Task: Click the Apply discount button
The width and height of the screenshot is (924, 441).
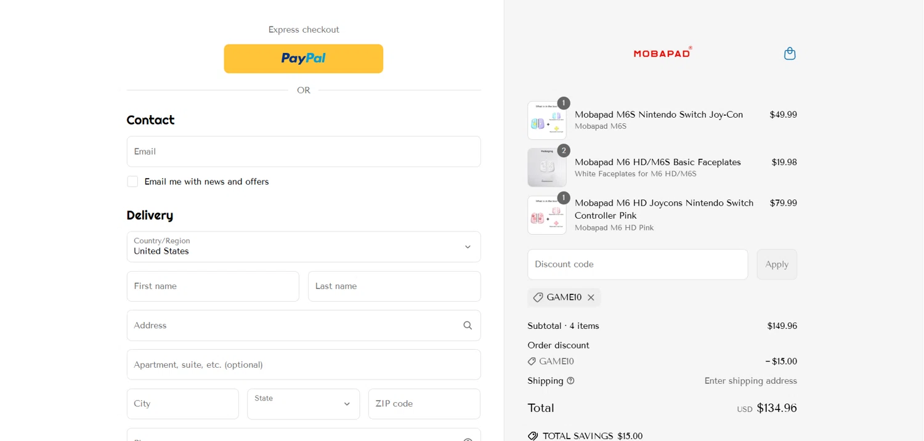Action: click(777, 264)
